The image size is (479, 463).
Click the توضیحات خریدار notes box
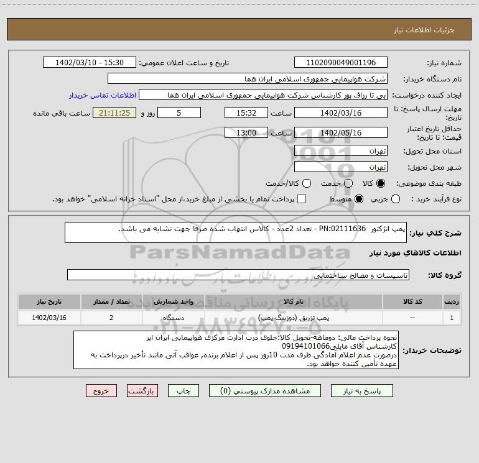236,350
